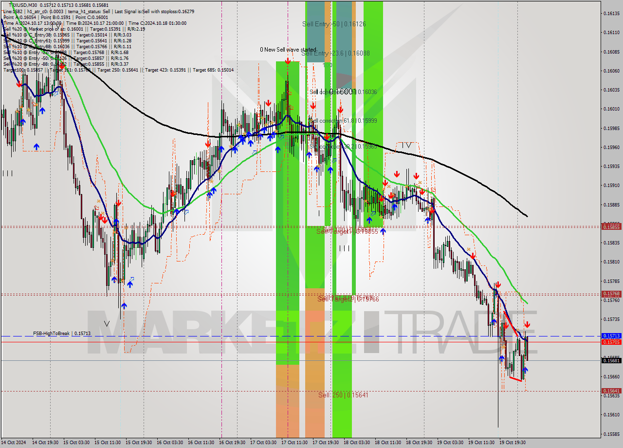Click the '14 Oct 19:30' time label

[45, 443]
